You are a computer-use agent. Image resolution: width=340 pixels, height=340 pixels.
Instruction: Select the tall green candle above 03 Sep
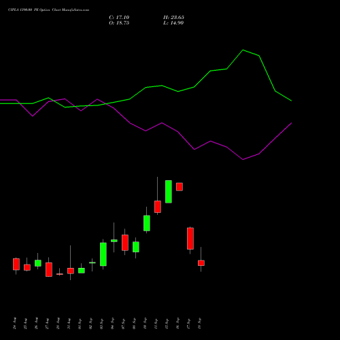click(x=103, y=254)
